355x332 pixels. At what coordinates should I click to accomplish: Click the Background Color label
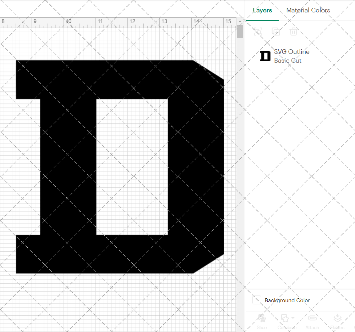click(287, 300)
